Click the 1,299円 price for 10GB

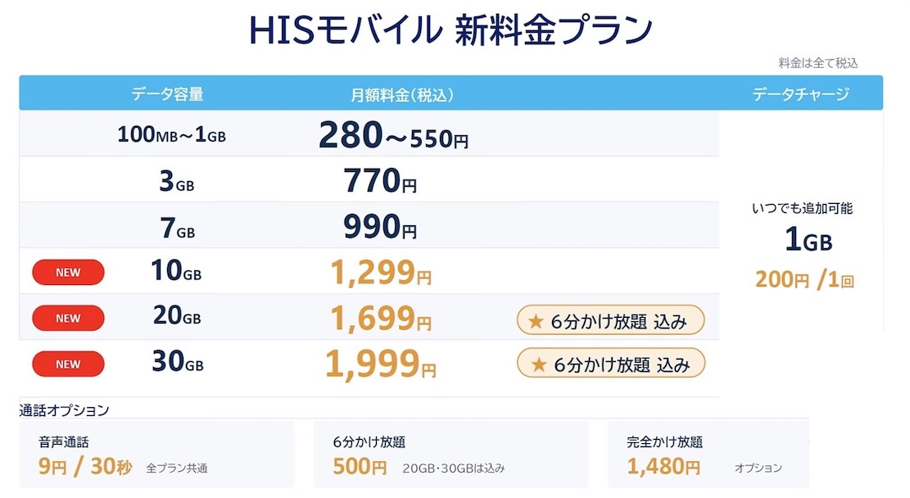381,272
